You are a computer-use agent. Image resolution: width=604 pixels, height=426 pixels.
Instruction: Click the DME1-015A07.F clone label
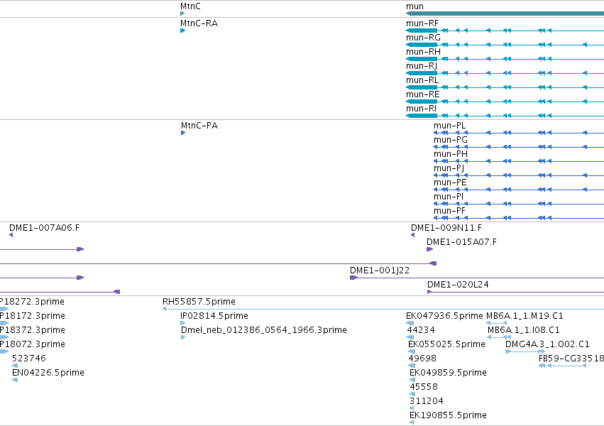point(461,242)
